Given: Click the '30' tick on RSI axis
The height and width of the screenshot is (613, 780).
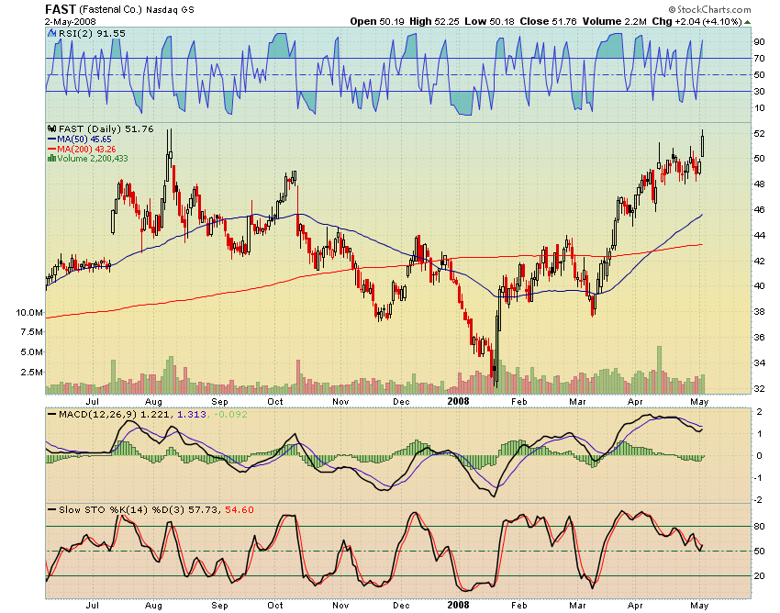Looking at the screenshot, I should click(759, 91).
